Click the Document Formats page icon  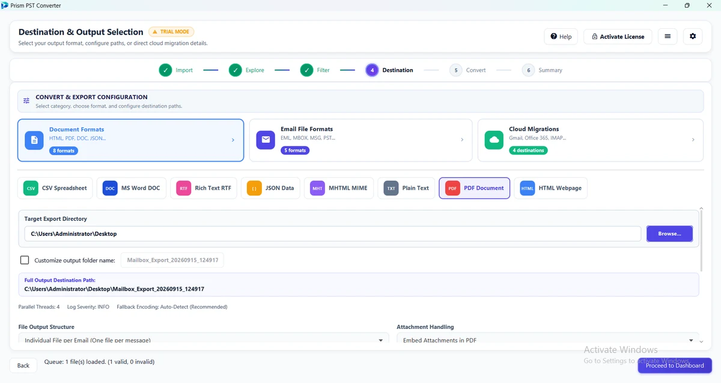click(x=34, y=140)
